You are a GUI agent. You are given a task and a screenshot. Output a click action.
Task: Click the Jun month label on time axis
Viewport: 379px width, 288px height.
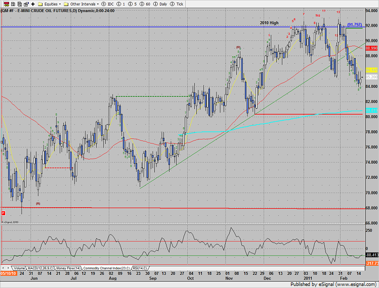(34, 278)
